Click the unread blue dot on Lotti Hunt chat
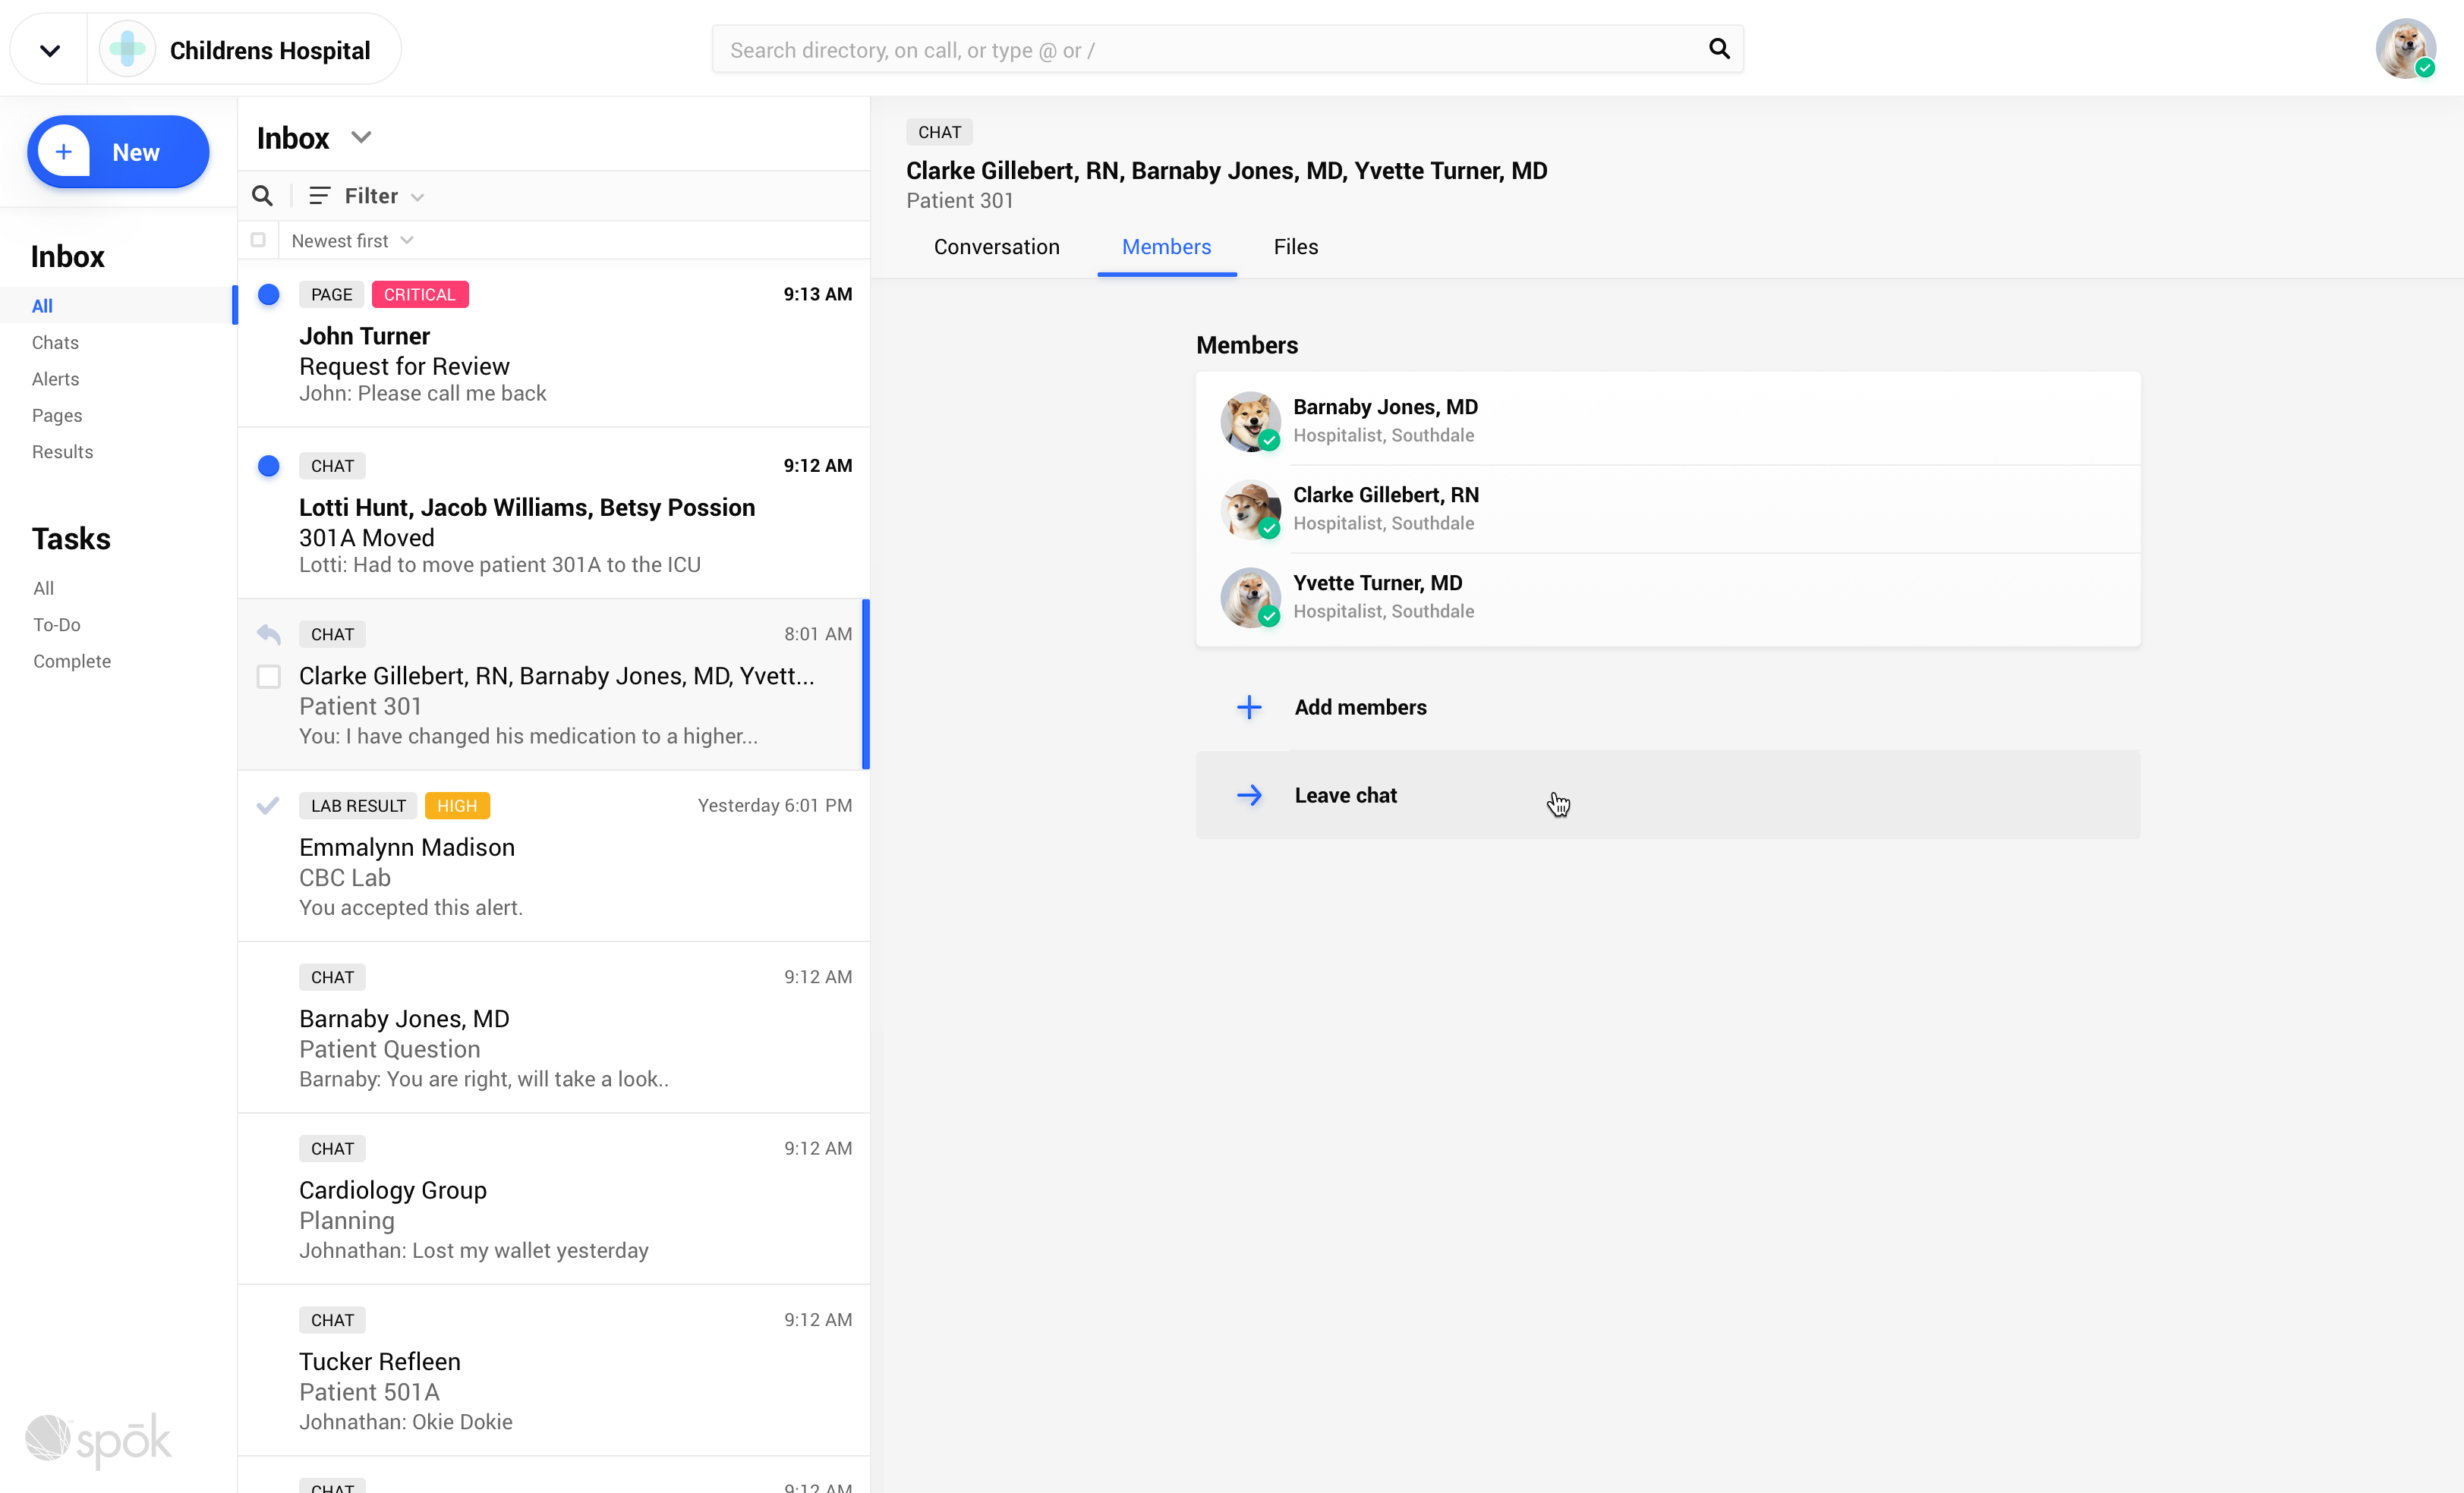 [x=268, y=466]
